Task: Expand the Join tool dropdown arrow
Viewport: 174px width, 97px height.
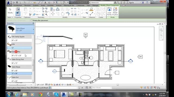Action: (40, 15)
